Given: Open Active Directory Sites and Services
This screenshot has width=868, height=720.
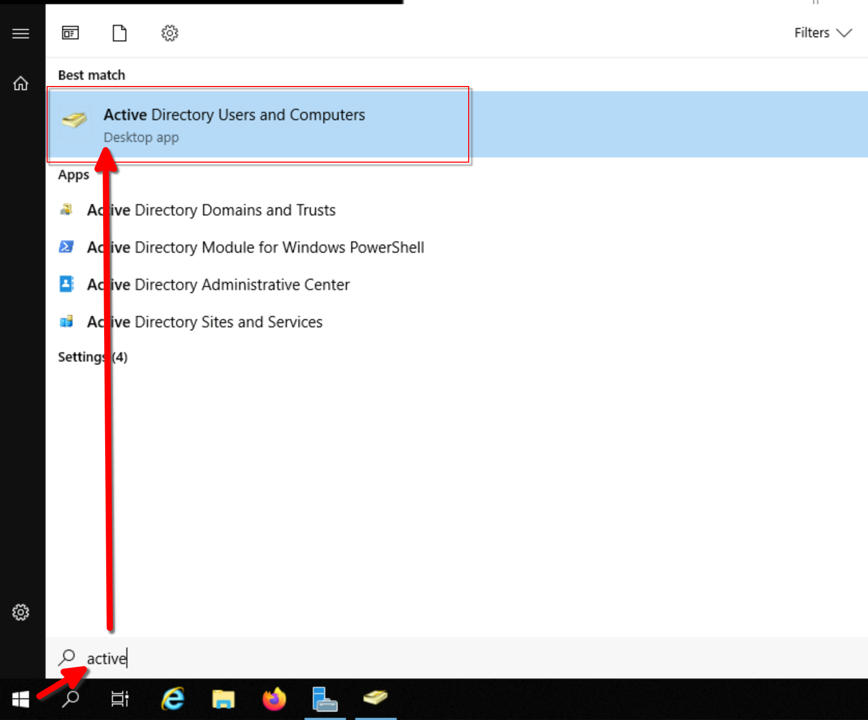Looking at the screenshot, I should [x=205, y=322].
